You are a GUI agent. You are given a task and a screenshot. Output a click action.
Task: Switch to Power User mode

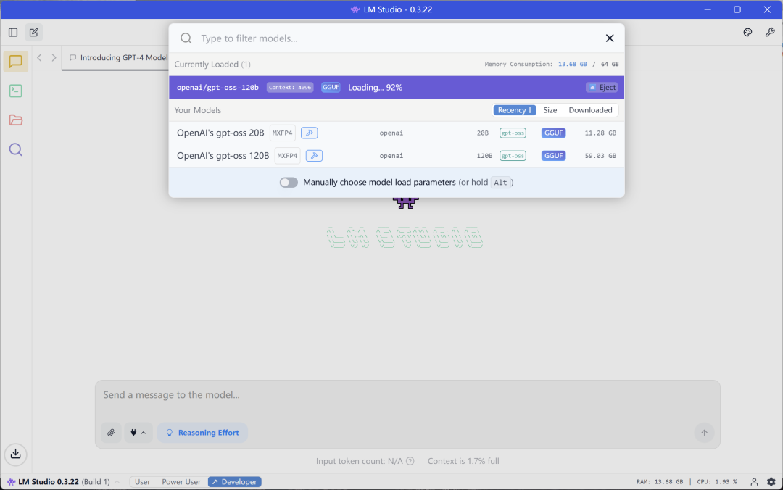181,482
